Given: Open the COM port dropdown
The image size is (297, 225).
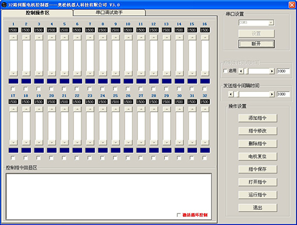Looking at the screenshot, I should (x=271, y=23).
